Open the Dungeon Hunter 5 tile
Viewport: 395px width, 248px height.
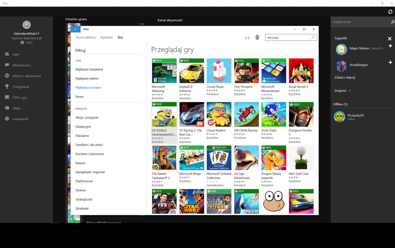[x=301, y=114]
